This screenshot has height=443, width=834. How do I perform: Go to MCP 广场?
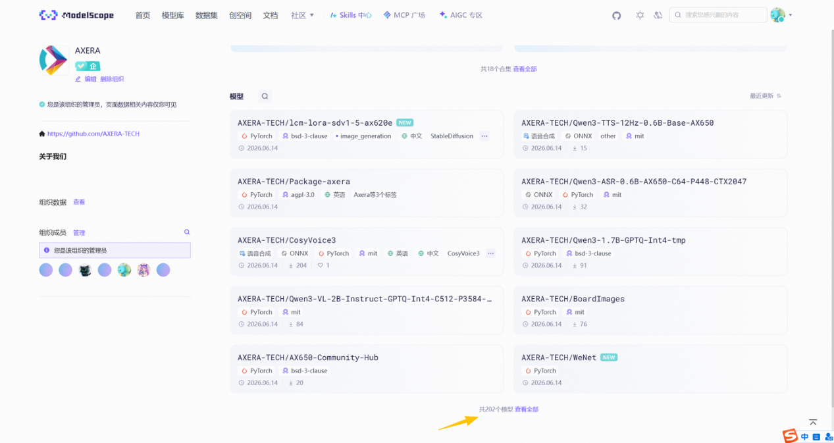point(404,15)
